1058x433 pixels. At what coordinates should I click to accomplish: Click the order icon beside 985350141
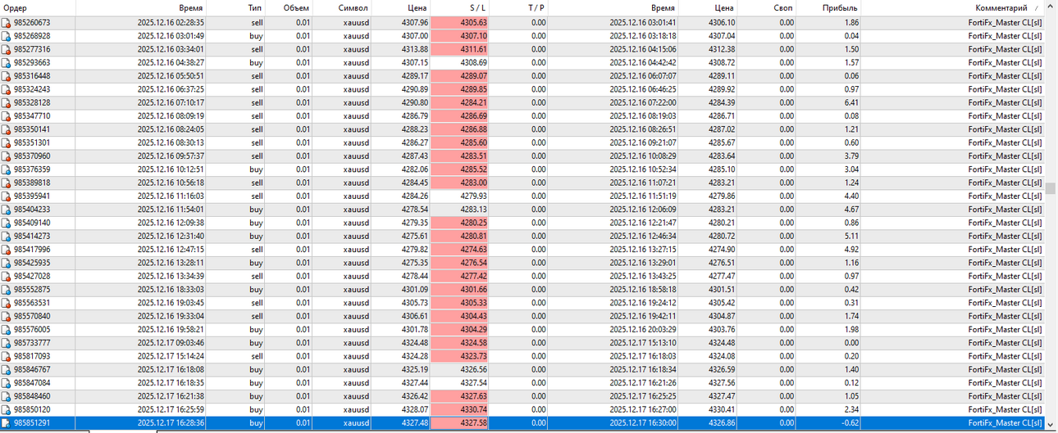7,129
